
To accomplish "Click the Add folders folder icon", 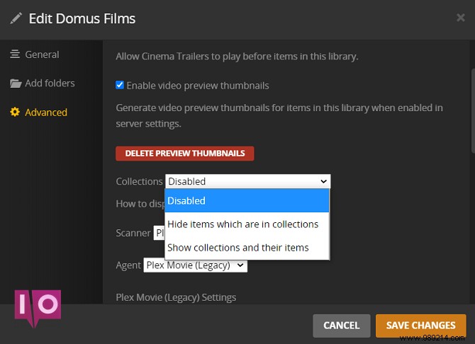I will [16, 83].
